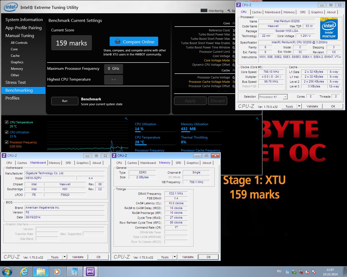Open the Processor #1 selection dropdown

[x=273, y=97]
